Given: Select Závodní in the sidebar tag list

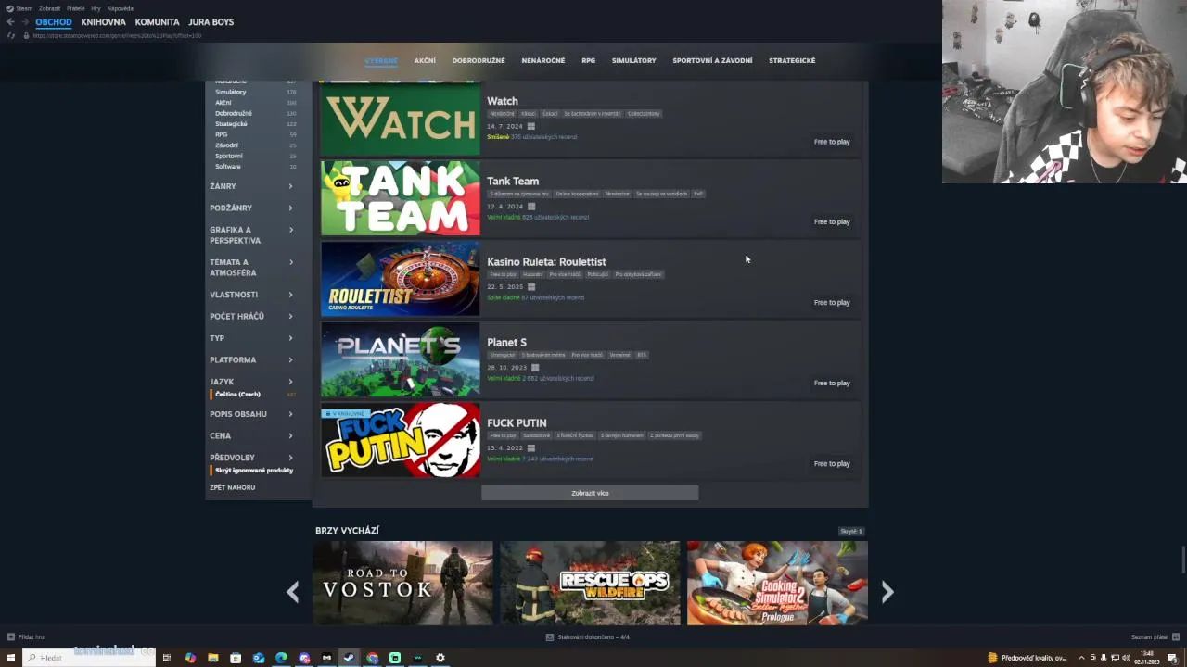Looking at the screenshot, I should (226, 145).
